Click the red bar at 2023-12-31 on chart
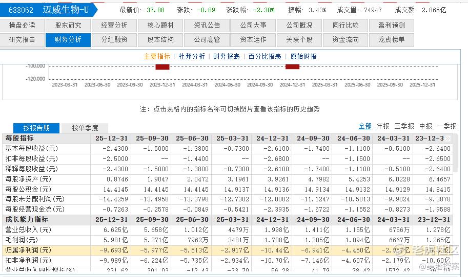 pyautogui.click(x=162, y=67)
